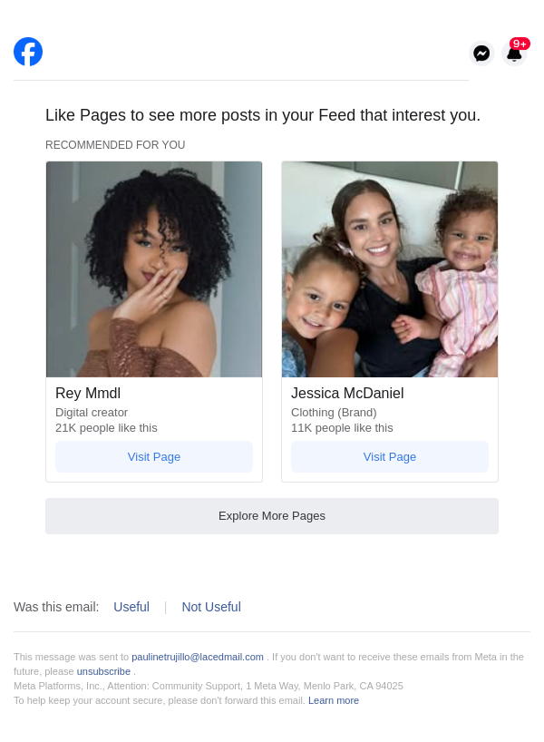Image resolution: width=544 pixels, height=742 pixels.
Task: Click the 21K people like this text
Action: 106,427
